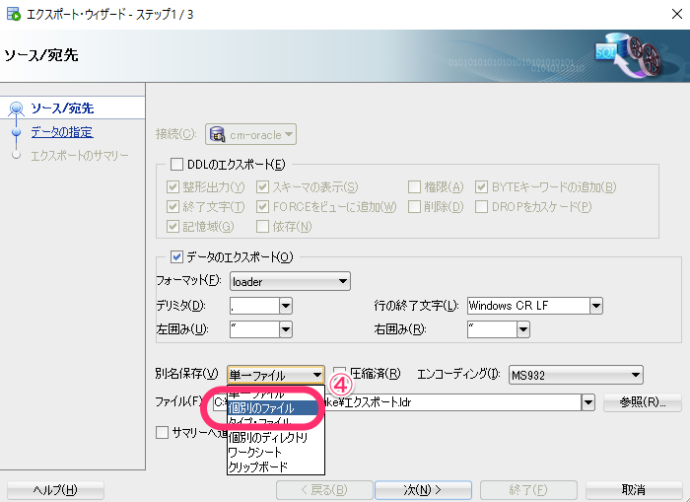Expand the エンコーディング MS932 dropdown
Screen dimensions: 690x502
636,375
